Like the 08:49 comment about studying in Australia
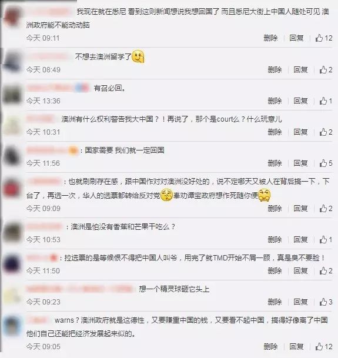 pos(326,69)
